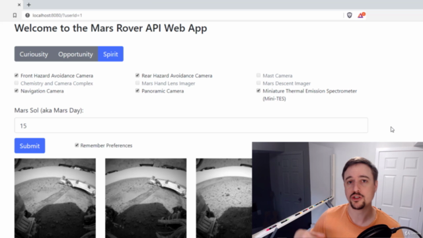
Task: Toggle the Mars Hand Lens Imager checkbox
Action: (x=137, y=83)
